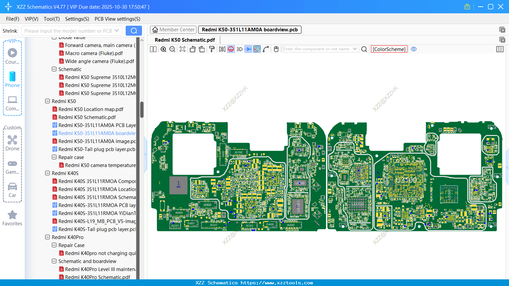The height and width of the screenshot is (286, 509).
Task: Open the Course category in sidebar
Action: point(12,56)
